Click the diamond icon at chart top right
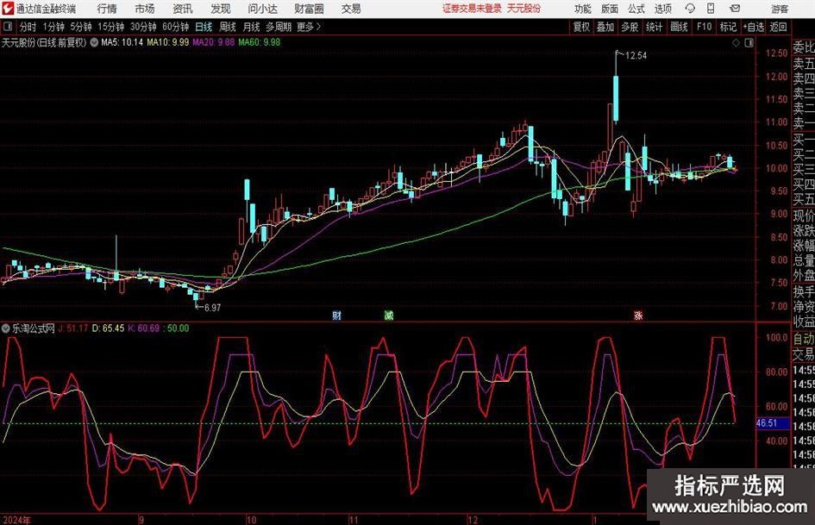The width and height of the screenshot is (815, 525). coord(736,43)
